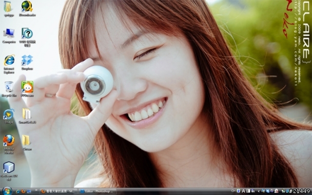Launch Internet Explorer from the desktop

click(x=9, y=64)
